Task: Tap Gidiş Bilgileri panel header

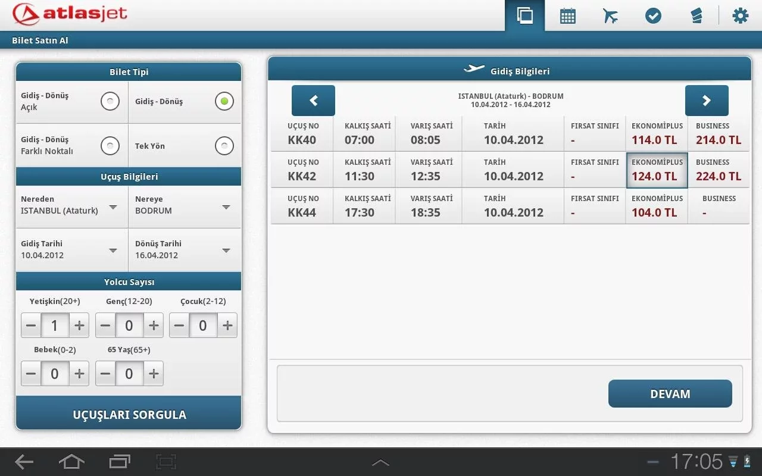Action: (x=510, y=70)
